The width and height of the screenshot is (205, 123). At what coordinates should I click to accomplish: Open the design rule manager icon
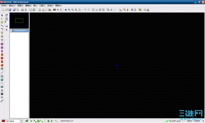[148, 10]
